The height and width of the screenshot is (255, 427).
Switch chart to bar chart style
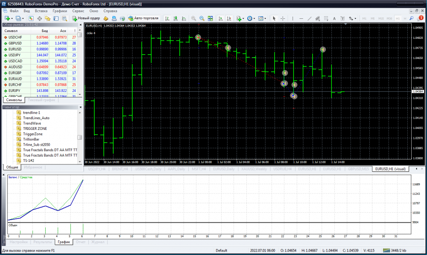(x=167, y=18)
